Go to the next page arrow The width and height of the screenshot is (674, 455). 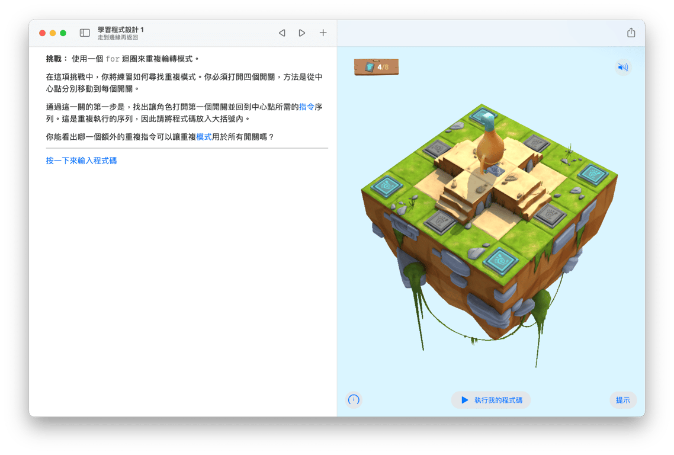301,33
